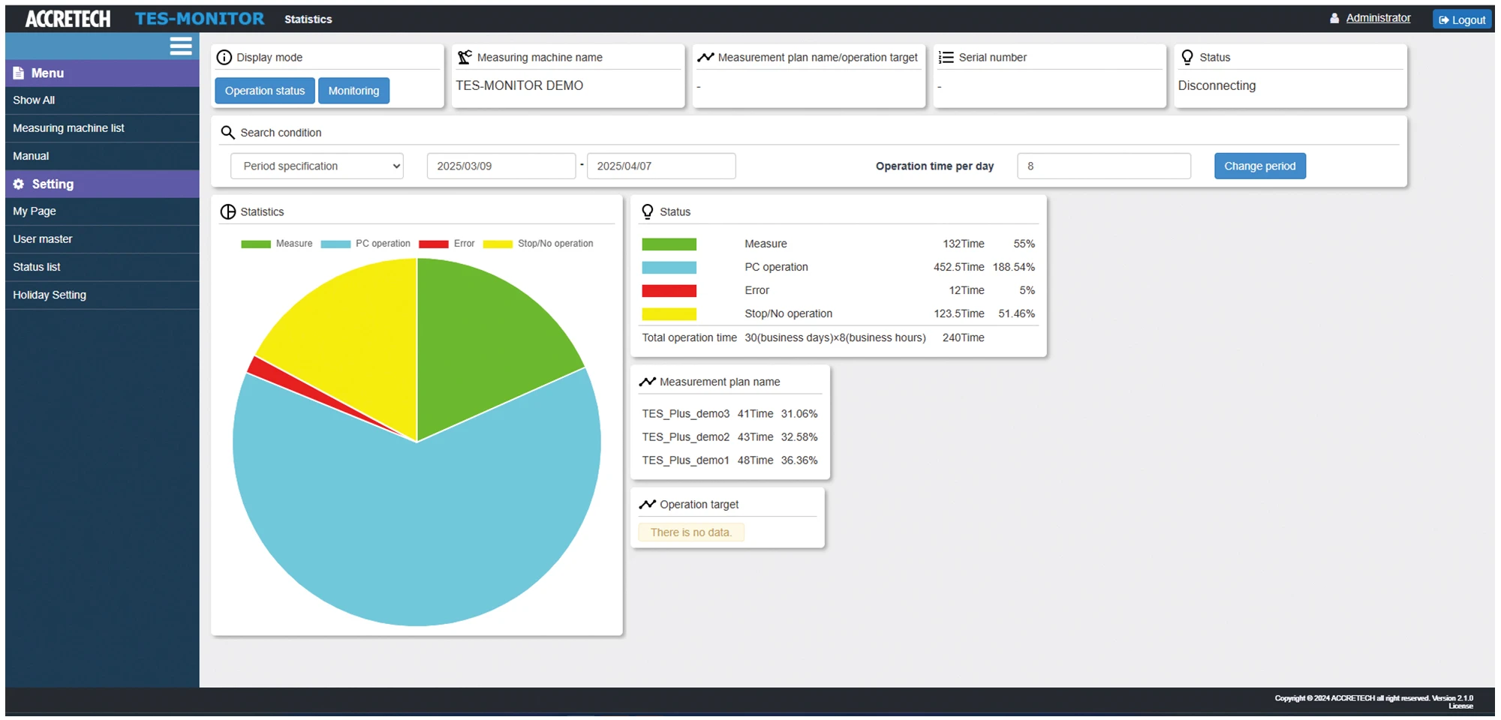Click the Status lightbulb icon in top card
Viewport: 1501px width, 720px height.
pos(1187,57)
